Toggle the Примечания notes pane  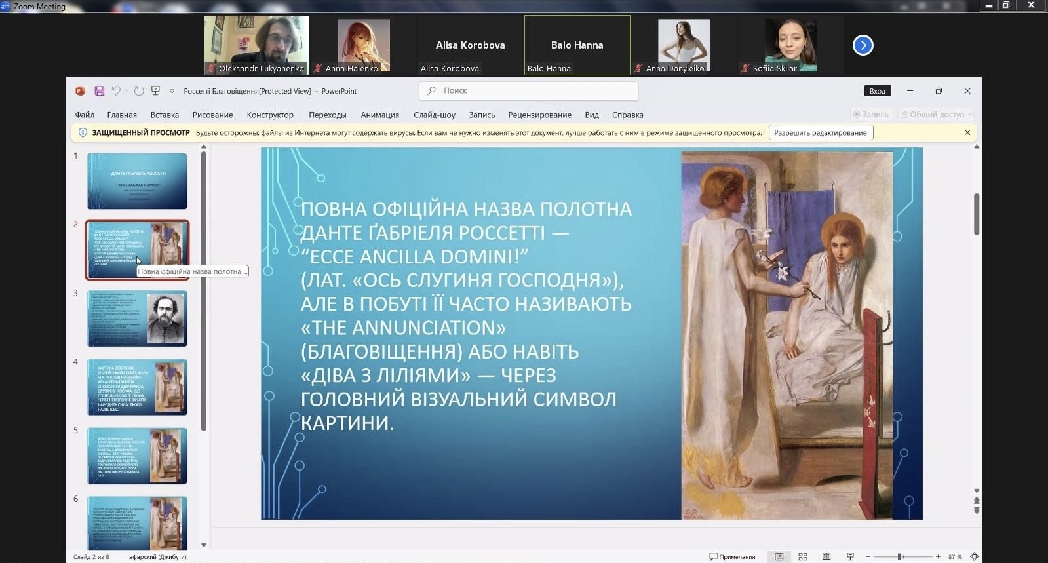coord(732,556)
